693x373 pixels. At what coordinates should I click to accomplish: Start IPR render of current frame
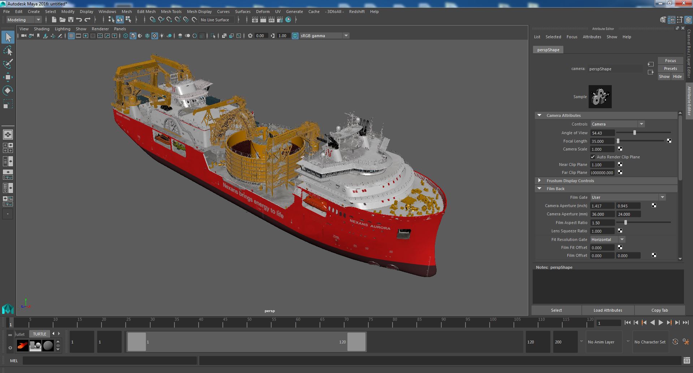click(x=272, y=20)
